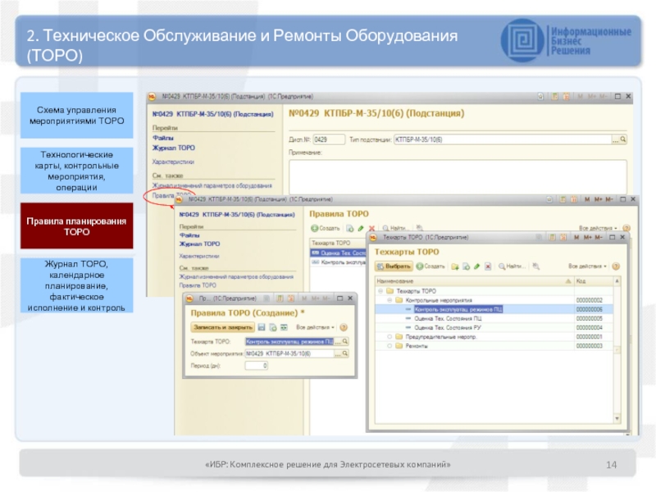The height and width of the screenshot is (492, 656).
Task: Select Схема управления мероприятиями ТОРО tab
Action: tap(75, 116)
